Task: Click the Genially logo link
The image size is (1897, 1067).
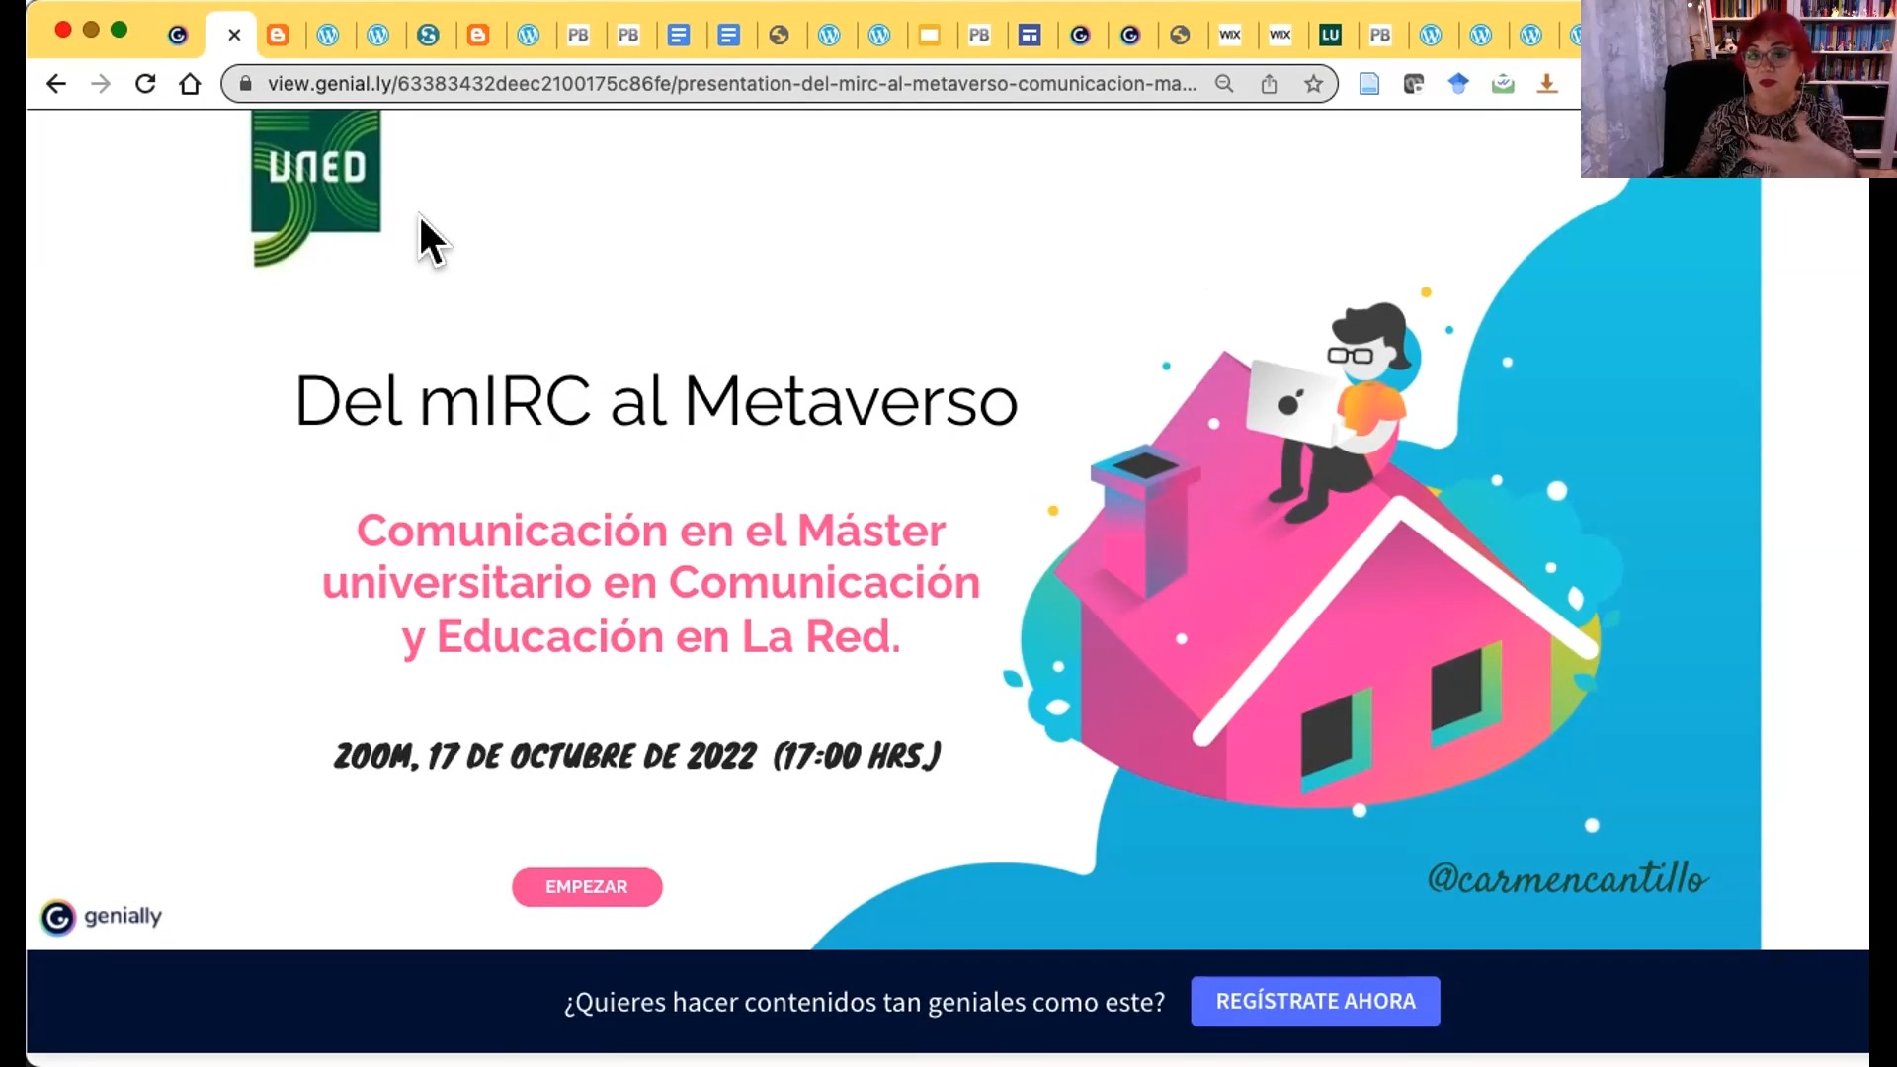Action: pos(101,917)
